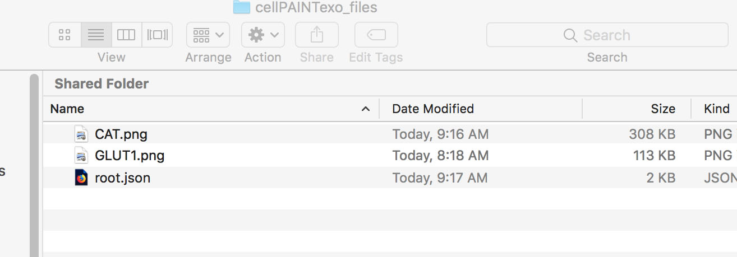
Task: Sort files by Kind column
Action: point(717,109)
